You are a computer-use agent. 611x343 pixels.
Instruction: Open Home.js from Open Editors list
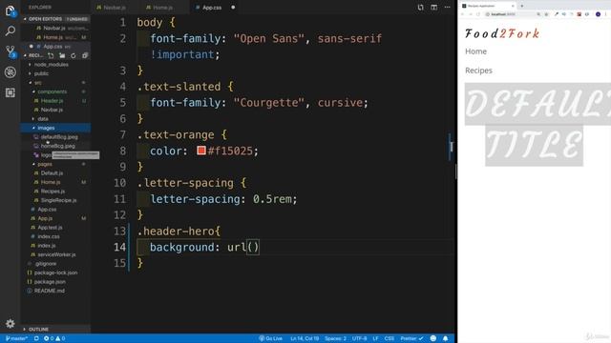pyautogui.click(x=53, y=37)
